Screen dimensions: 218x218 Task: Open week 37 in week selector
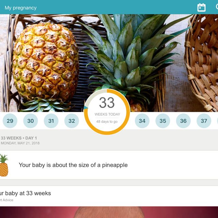[204, 121]
